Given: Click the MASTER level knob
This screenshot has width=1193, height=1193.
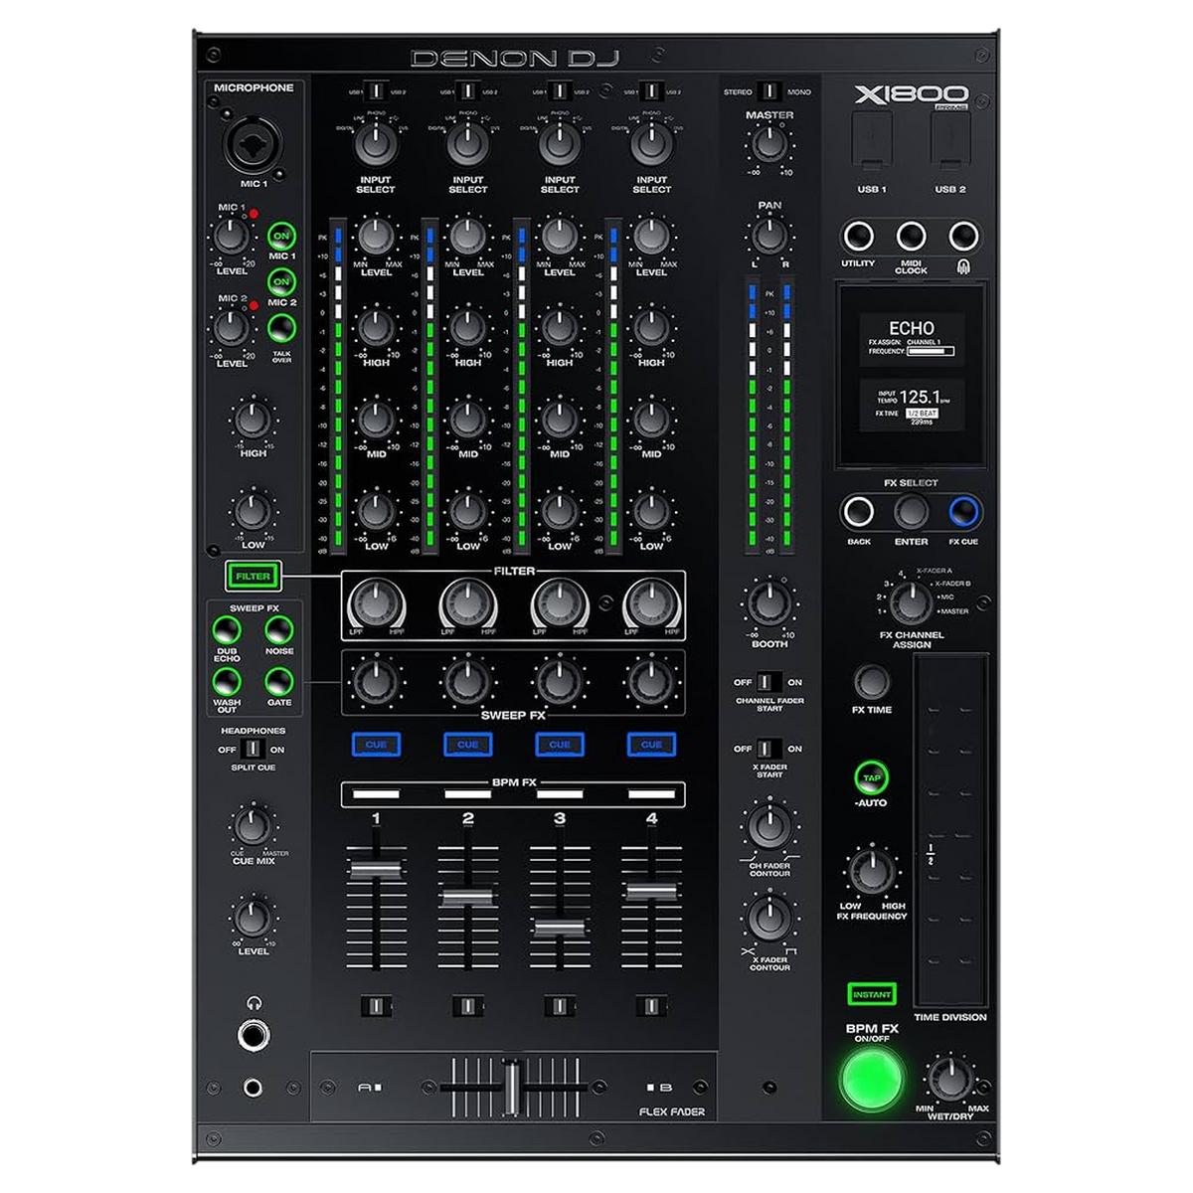Looking at the screenshot, I should [768, 145].
